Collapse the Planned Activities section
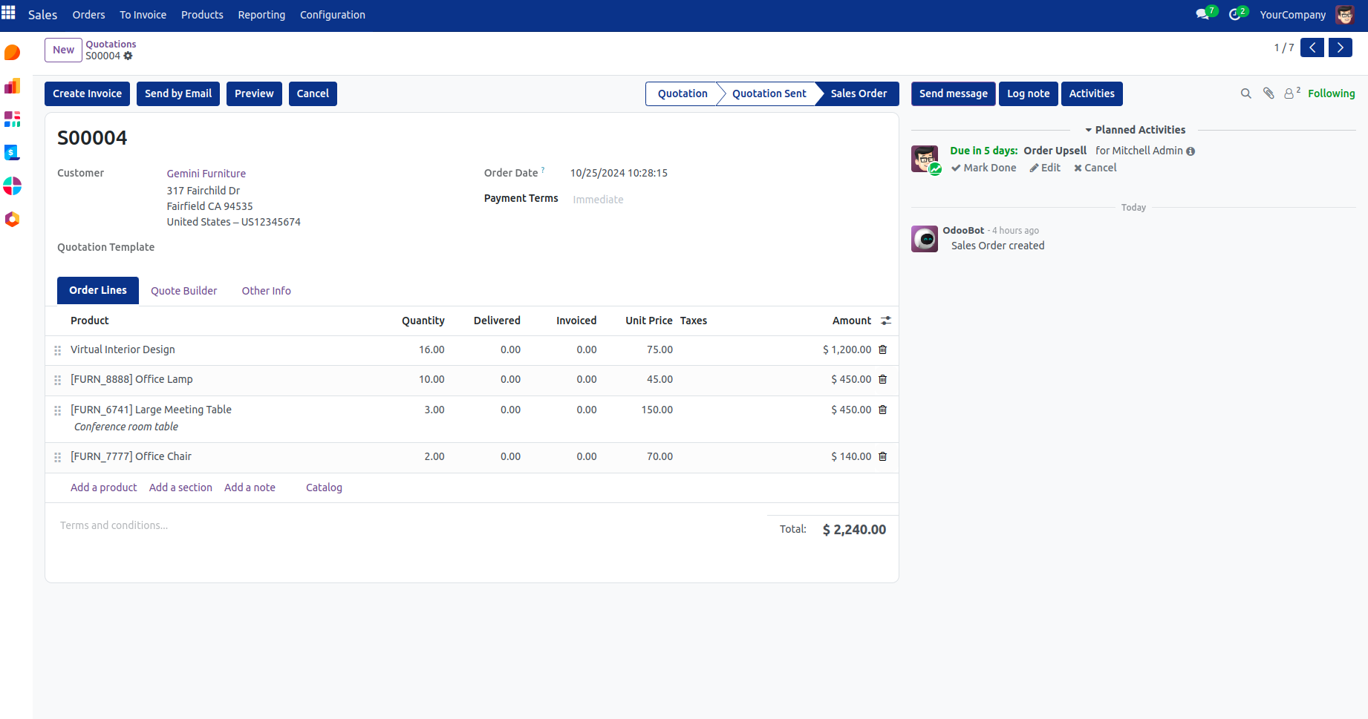 1135,130
